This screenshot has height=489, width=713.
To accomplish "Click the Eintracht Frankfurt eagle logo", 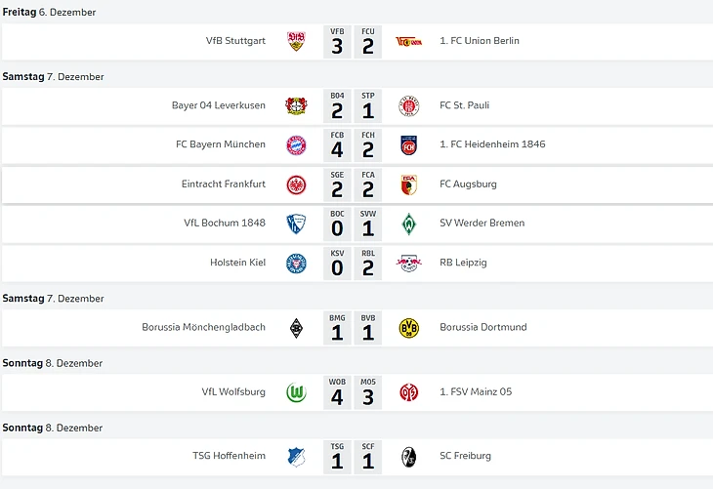I will 296,183.
